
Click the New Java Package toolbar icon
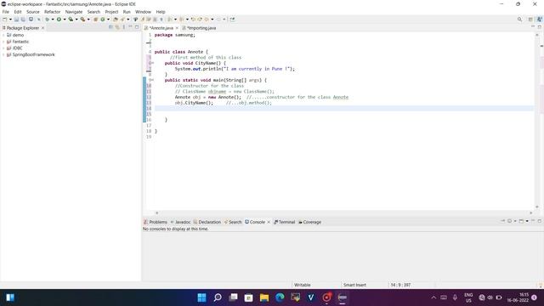95,20
